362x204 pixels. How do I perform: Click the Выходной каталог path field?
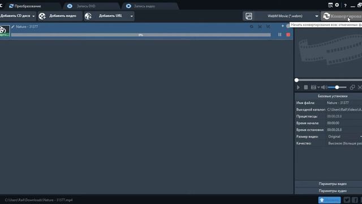344,109
